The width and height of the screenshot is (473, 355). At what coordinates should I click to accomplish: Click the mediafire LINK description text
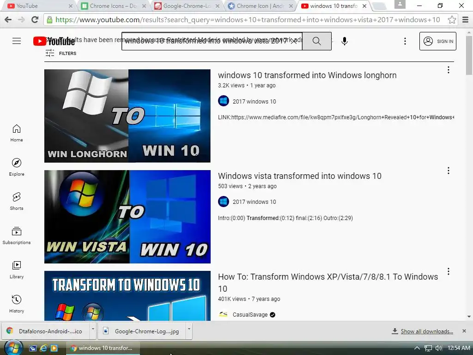pos(336,117)
